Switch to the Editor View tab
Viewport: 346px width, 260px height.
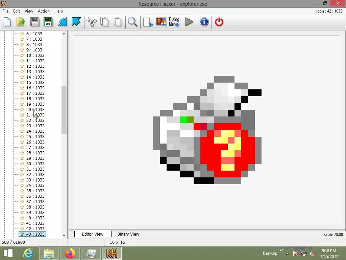point(93,234)
